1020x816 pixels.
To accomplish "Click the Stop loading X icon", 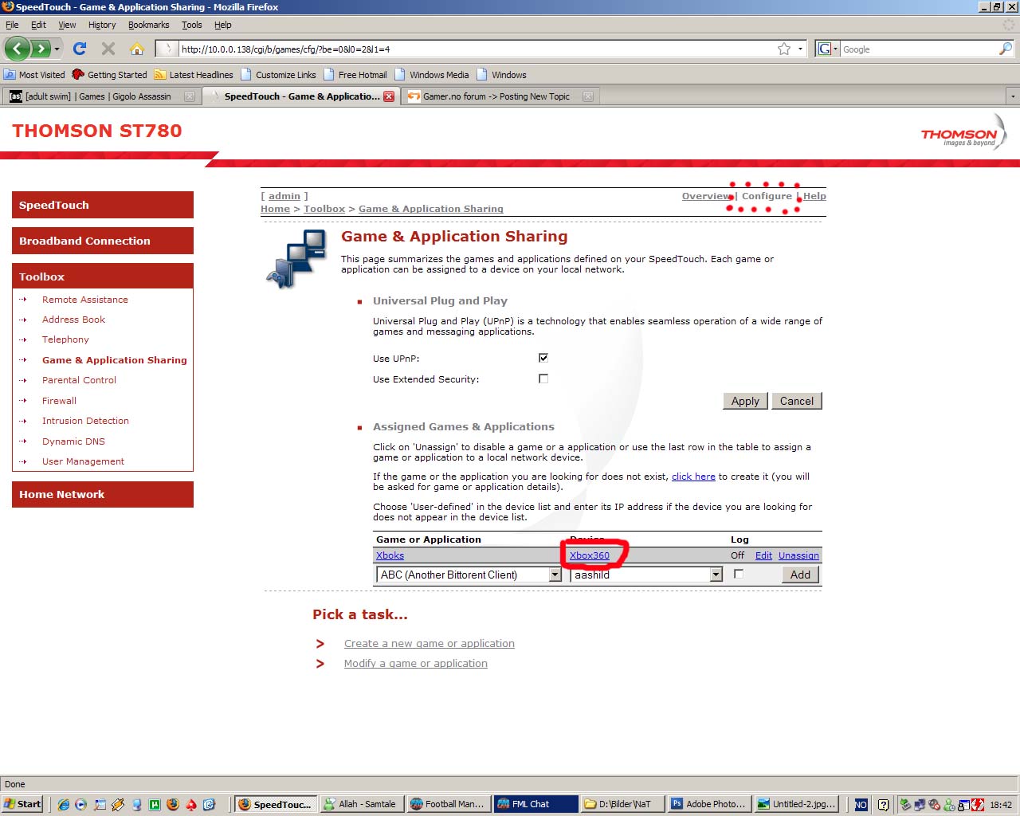I will click(108, 49).
